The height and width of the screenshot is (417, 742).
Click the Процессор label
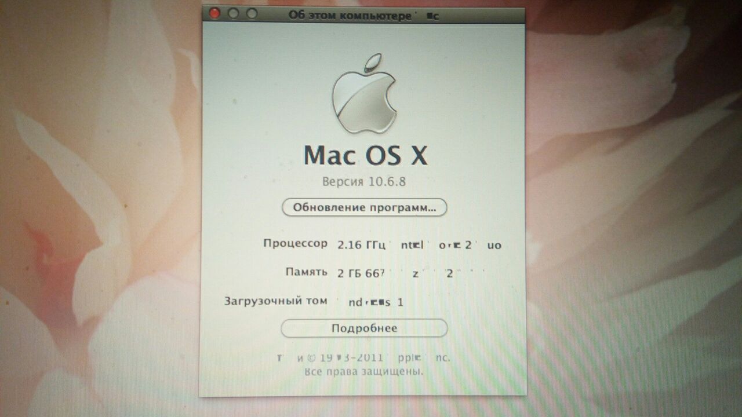tap(296, 244)
